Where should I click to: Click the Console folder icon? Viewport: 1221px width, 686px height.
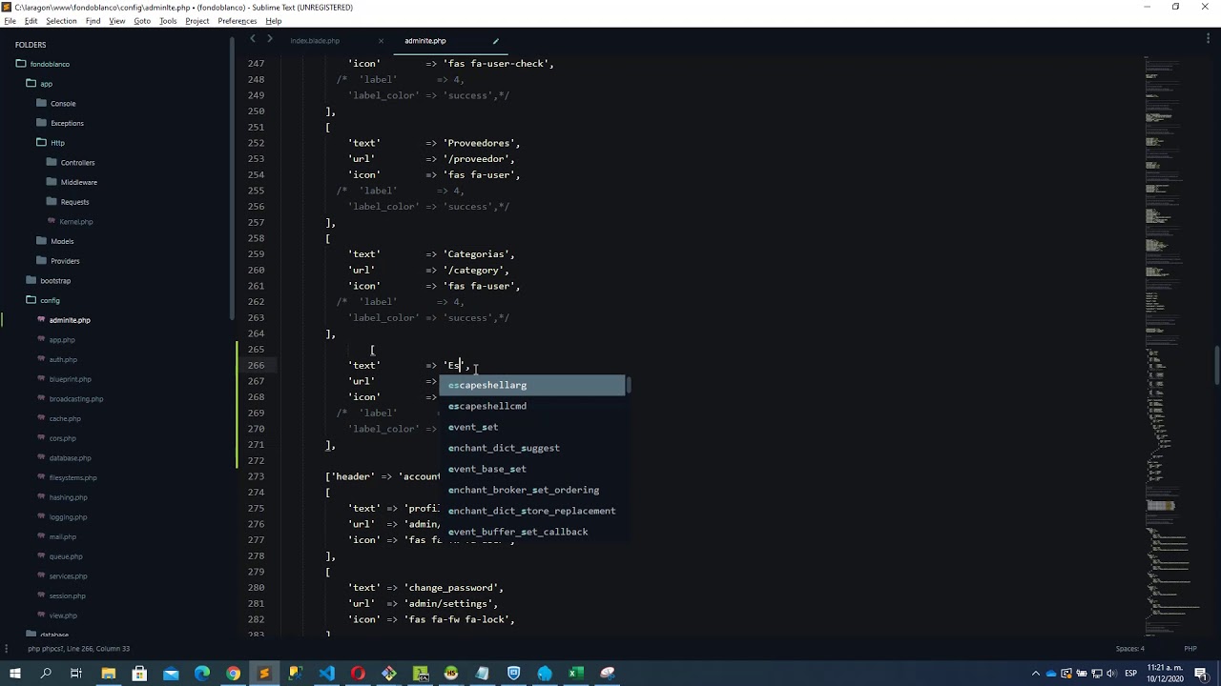41,103
